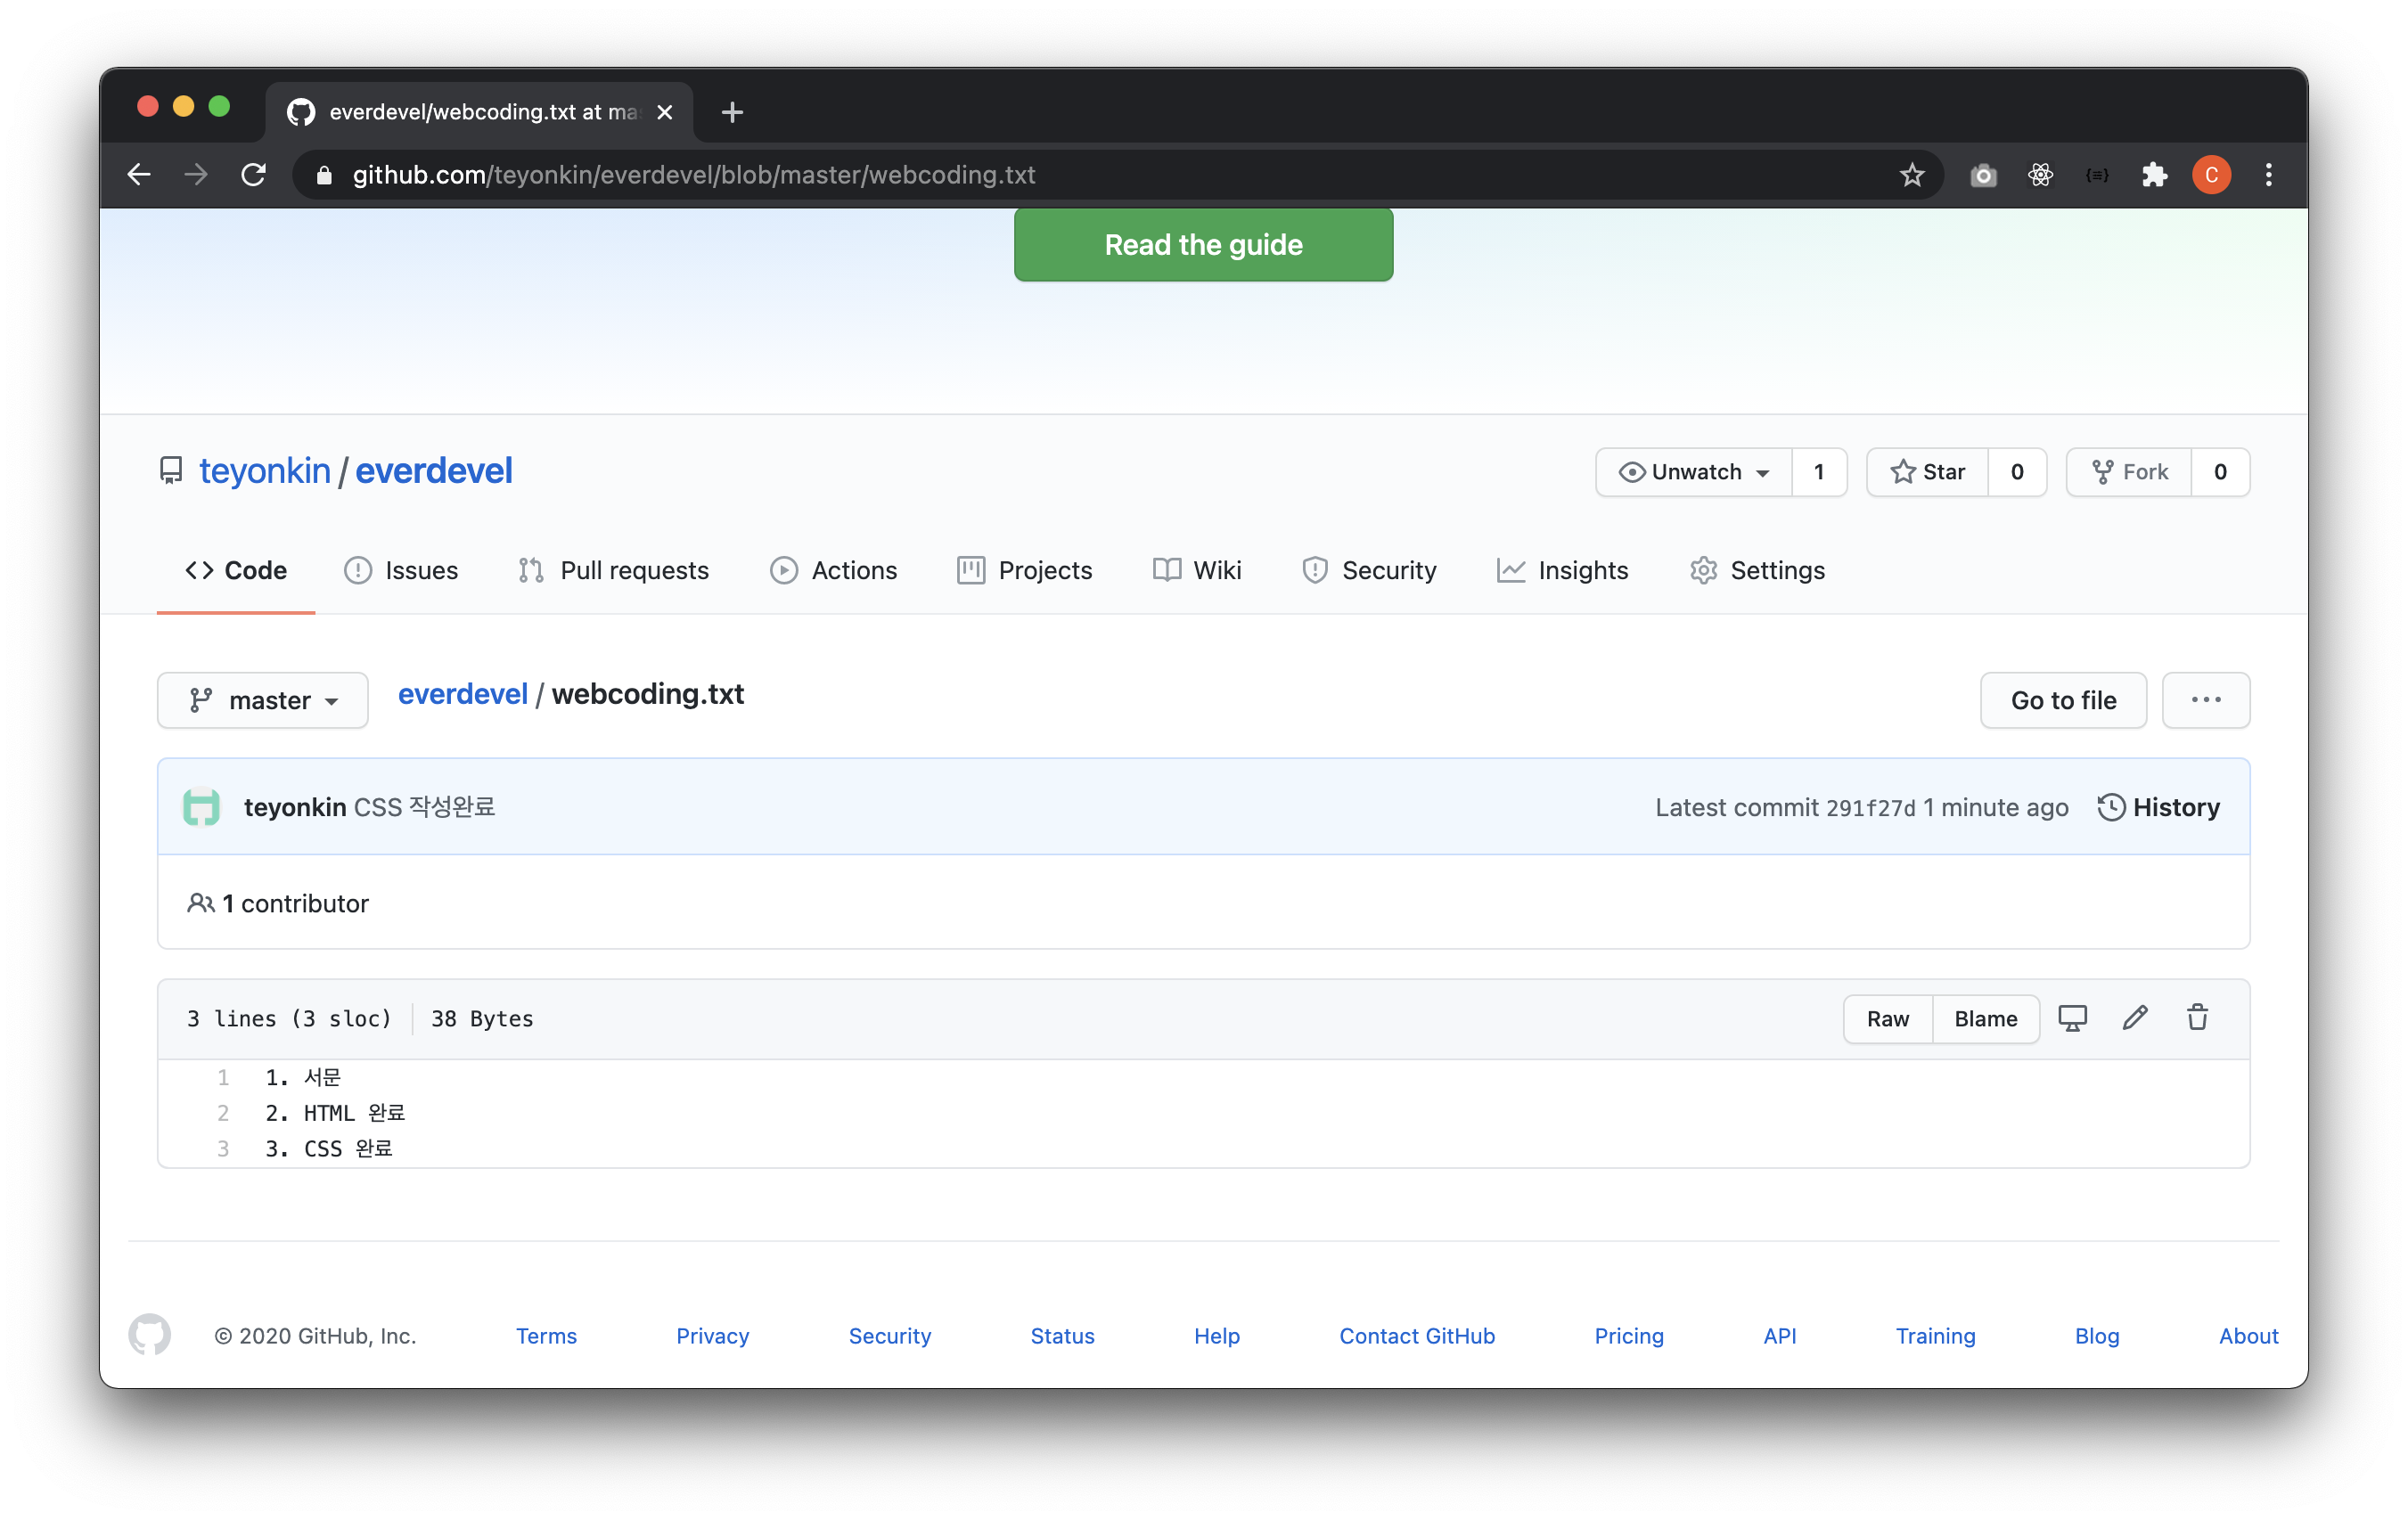Click the GitHub logo in the footer
2408x1520 pixels.
tap(150, 1335)
